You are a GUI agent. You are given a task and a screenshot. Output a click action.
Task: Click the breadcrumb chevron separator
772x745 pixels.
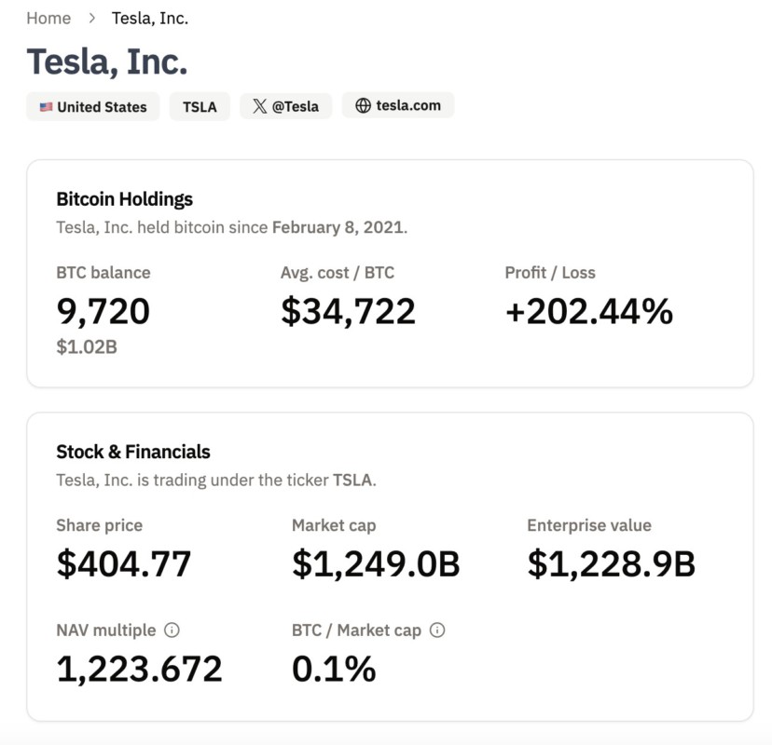tap(91, 18)
